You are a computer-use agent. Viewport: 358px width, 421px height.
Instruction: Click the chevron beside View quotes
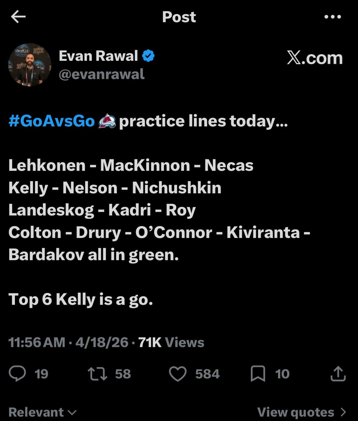pos(343,412)
